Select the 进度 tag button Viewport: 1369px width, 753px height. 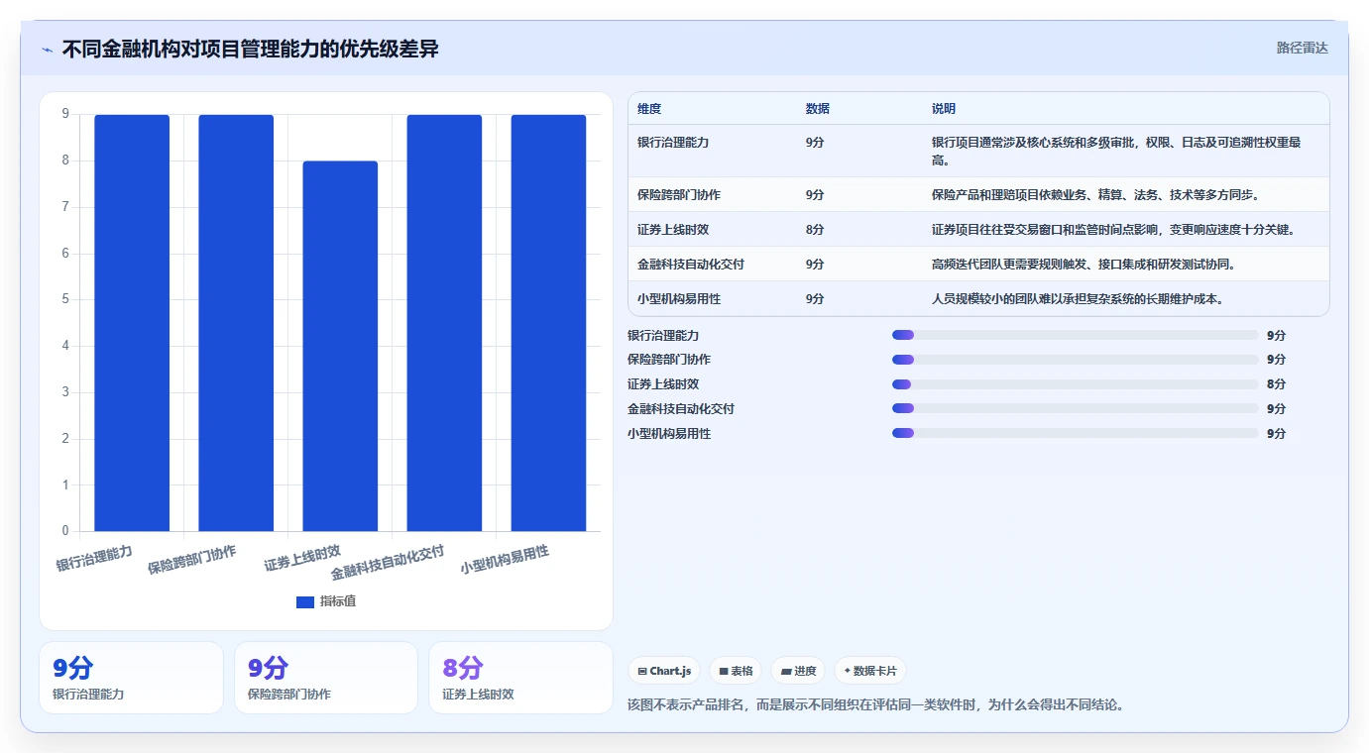[x=798, y=671]
